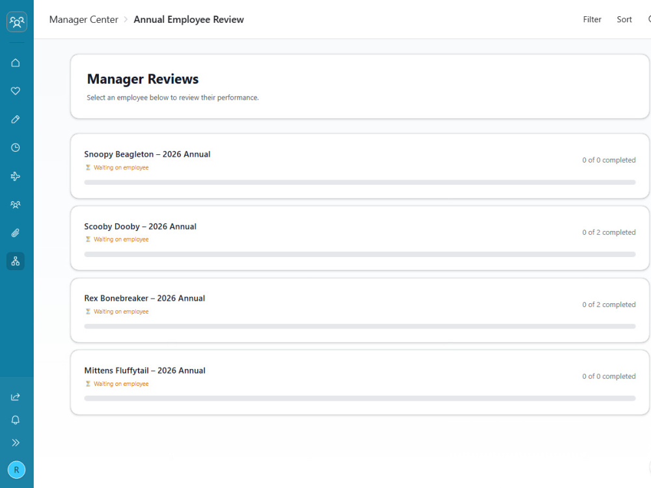The width and height of the screenshot is (651, 488).
Task: Click 'Waiting on employee' under Mittens Fluffytail
Action: (121, 384)
